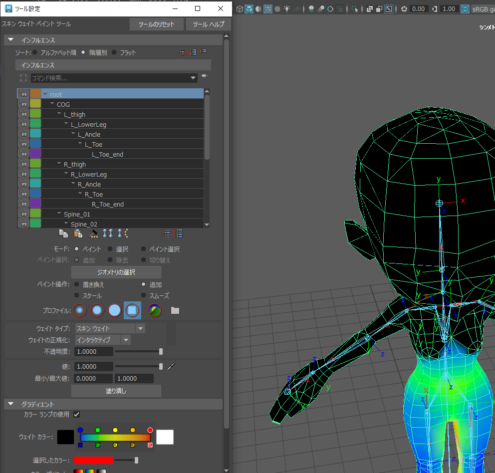This screenshot has width=495, height=473.
Task: Click the minimum value input field
Action: point(93,378)
